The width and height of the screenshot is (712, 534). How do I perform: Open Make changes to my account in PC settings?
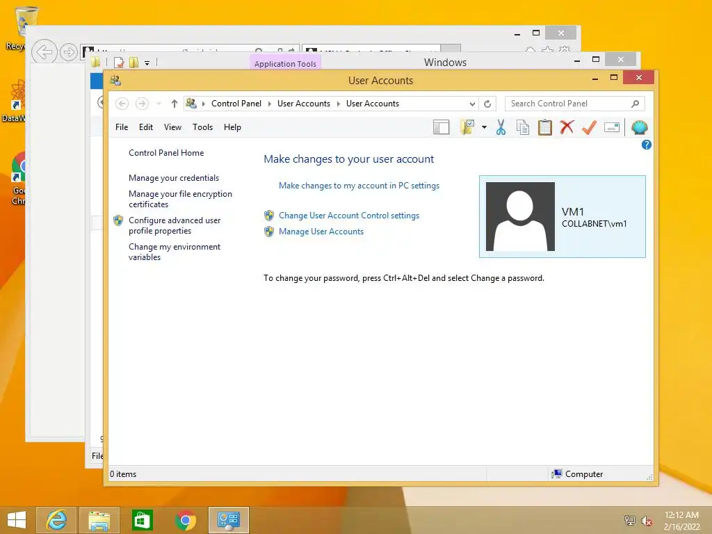pos(359,185)
